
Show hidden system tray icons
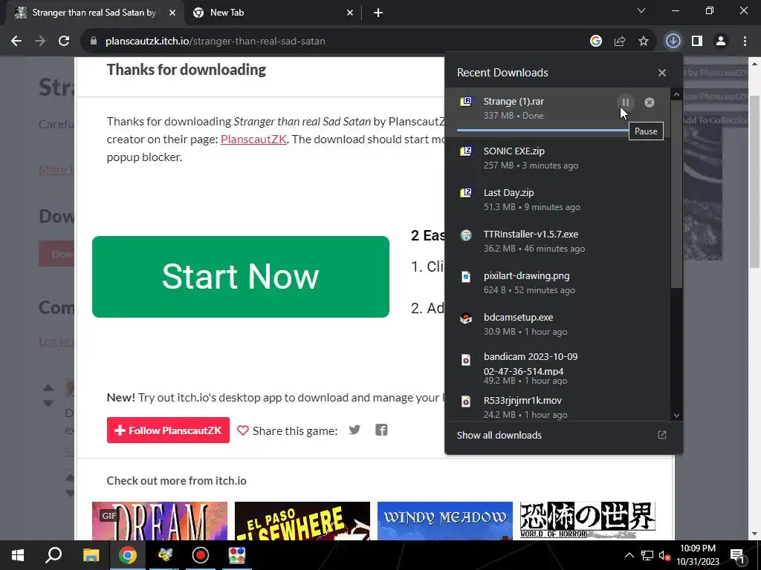629,555
